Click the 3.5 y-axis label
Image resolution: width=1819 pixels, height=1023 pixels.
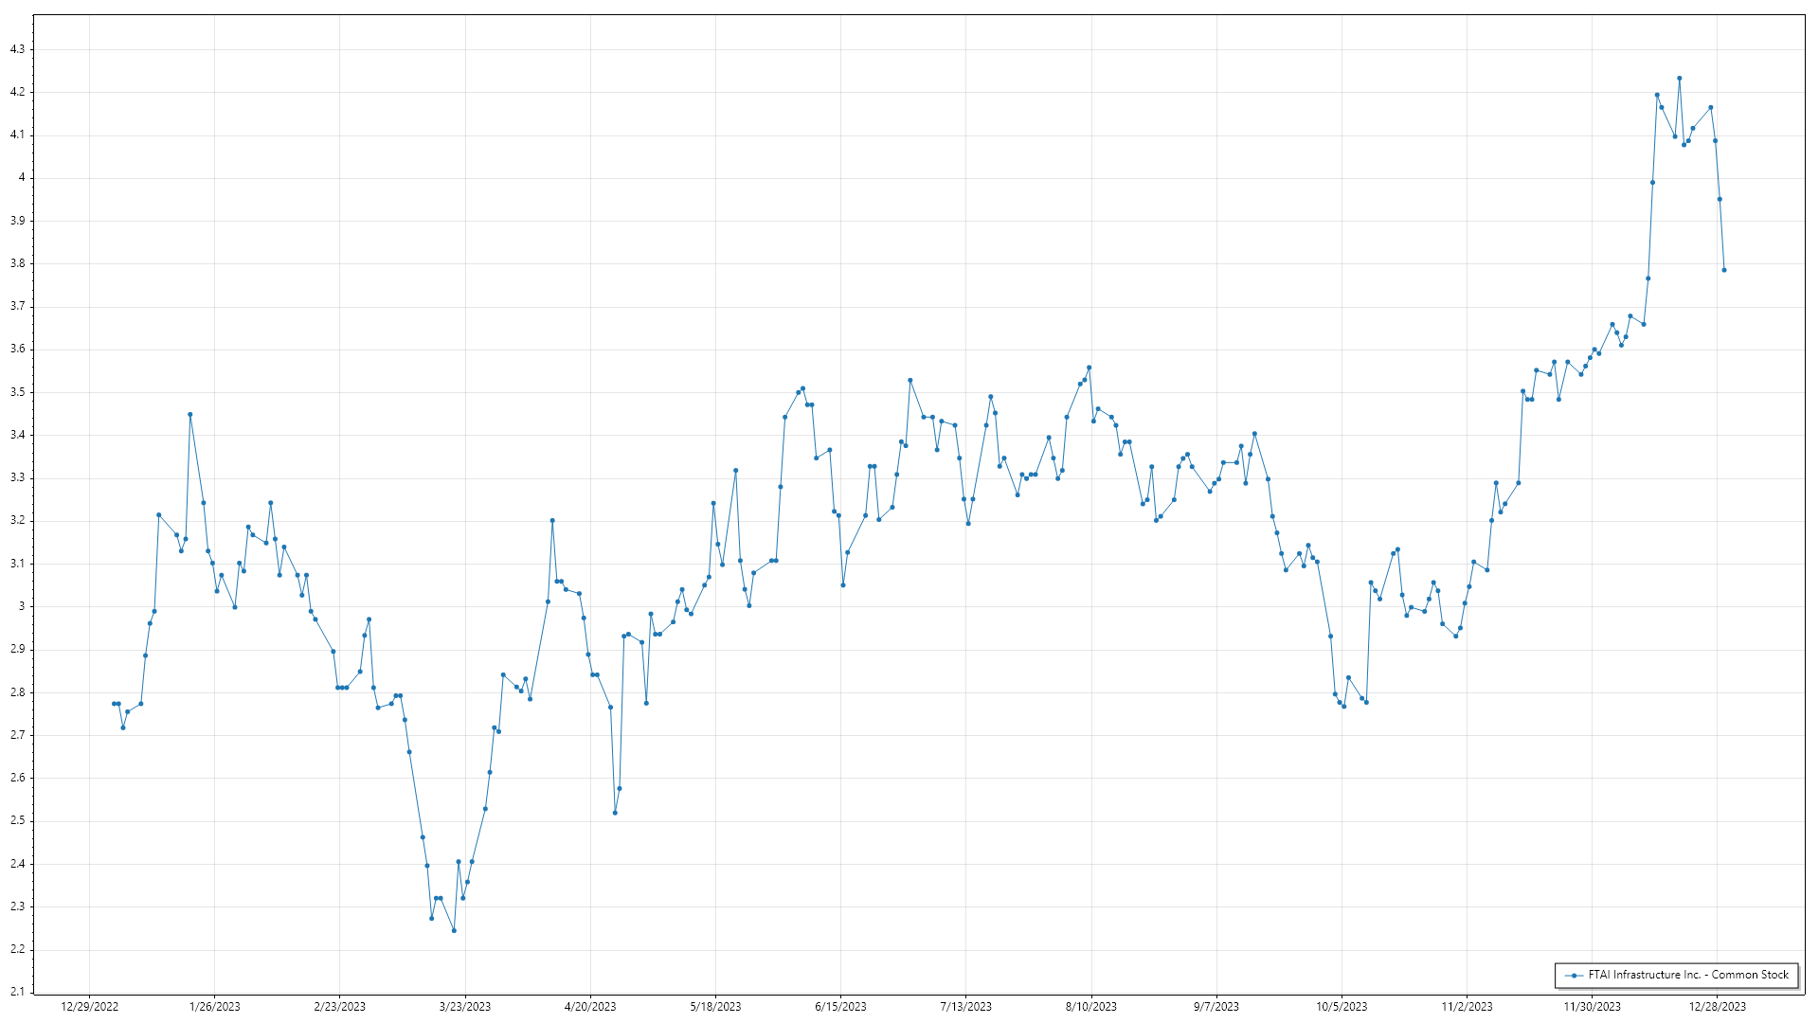coord(17,392)
